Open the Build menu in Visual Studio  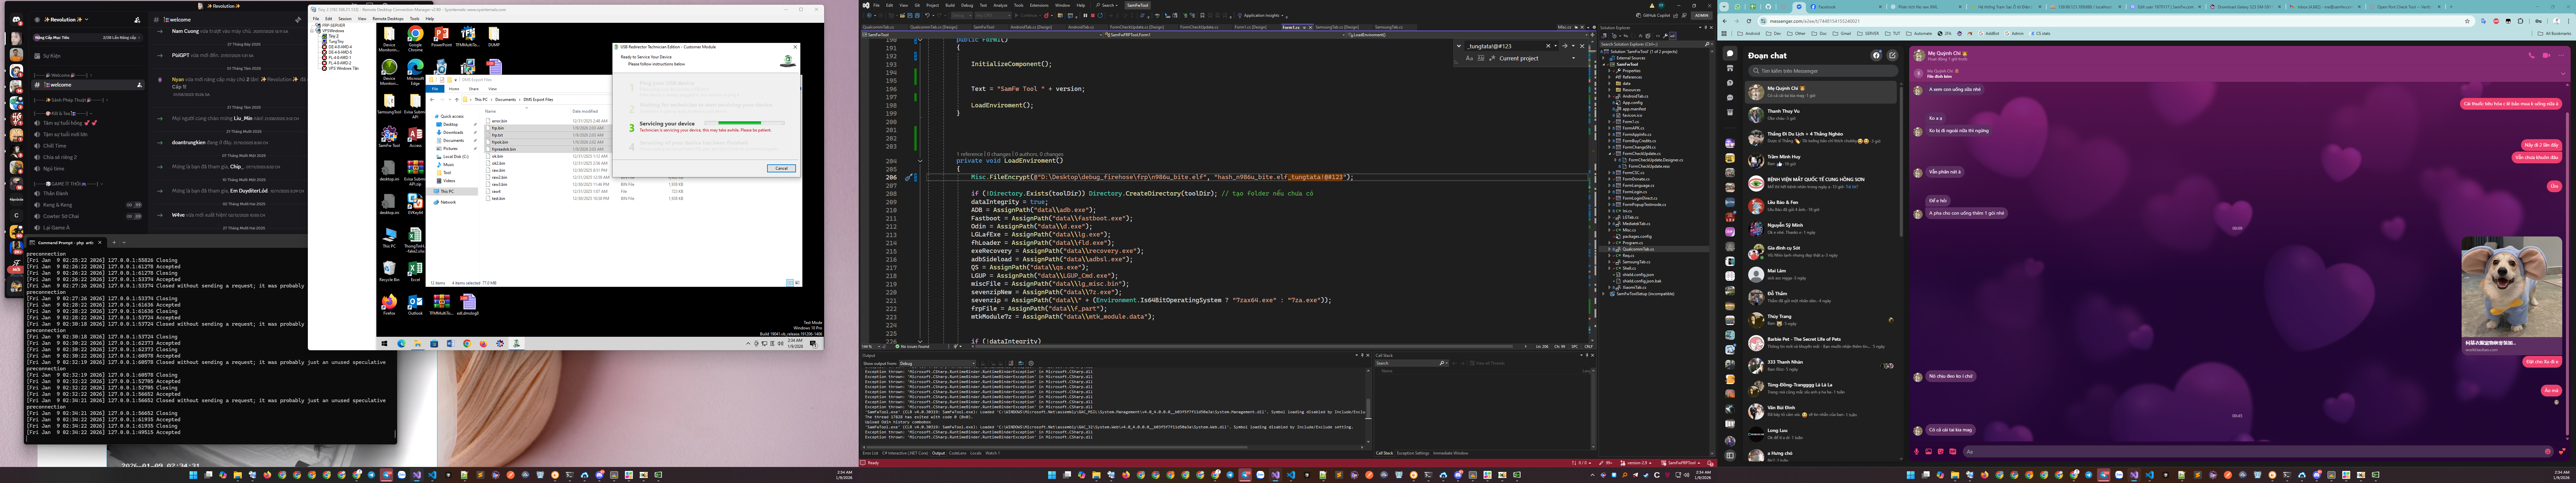click(x=950, y=5)
